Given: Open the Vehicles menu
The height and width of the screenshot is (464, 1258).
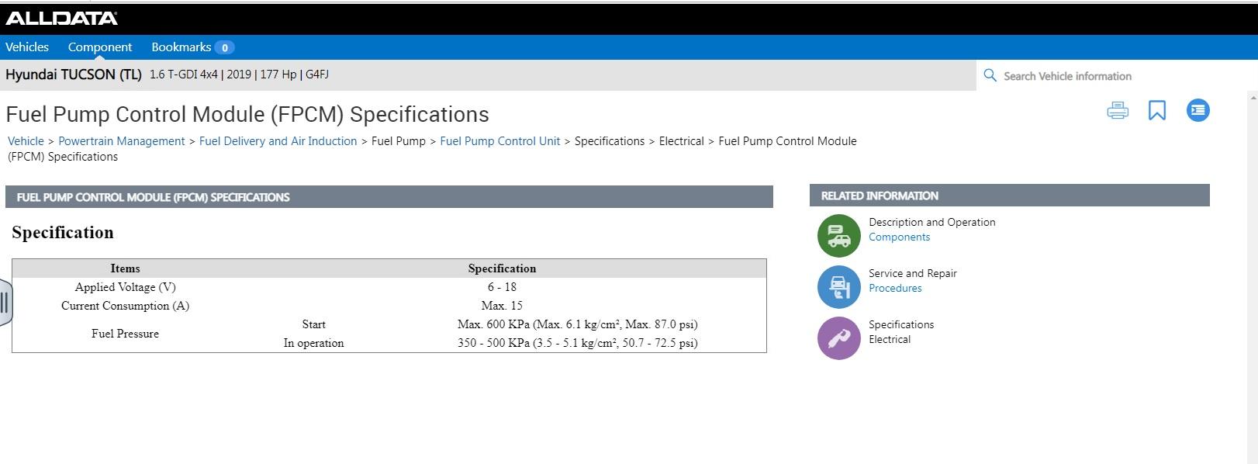Looking at the screenshot, I should (x=27, y=47).
